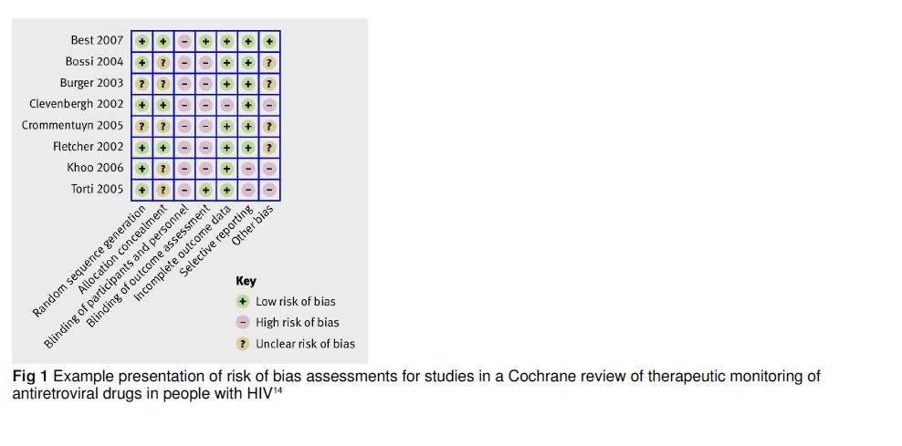Click Clevenbergh 2002's other bias minus icon
The width and height of the screenshot is (902, 446).
coord(270,105)
